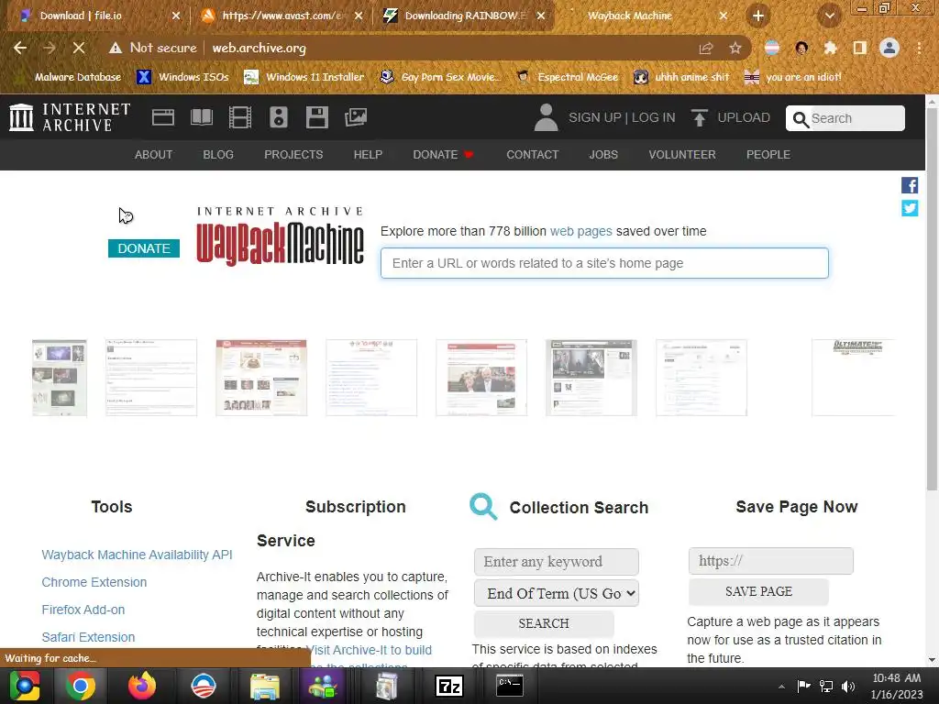
Task: Open new browser tab
Action: 758,16
